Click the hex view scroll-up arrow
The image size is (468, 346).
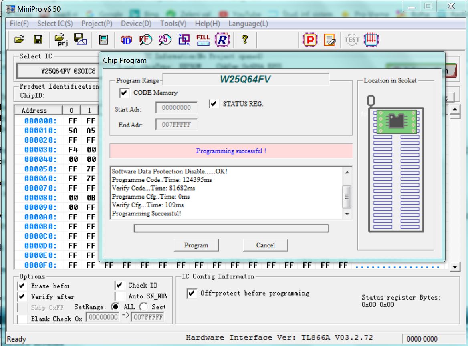pyautogui.click(x=454, y=109)
